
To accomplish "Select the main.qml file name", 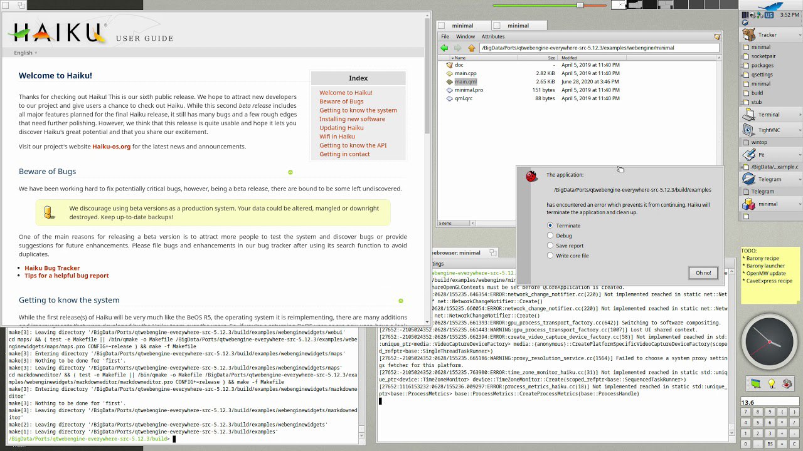I will pos(465,82).
